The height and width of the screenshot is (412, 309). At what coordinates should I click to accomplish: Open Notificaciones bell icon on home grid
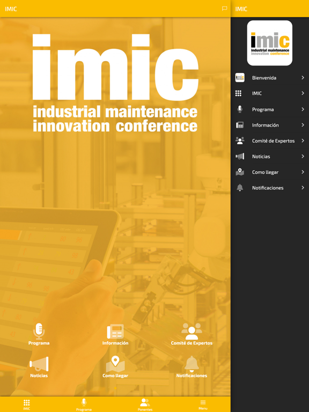click(192, 364)
